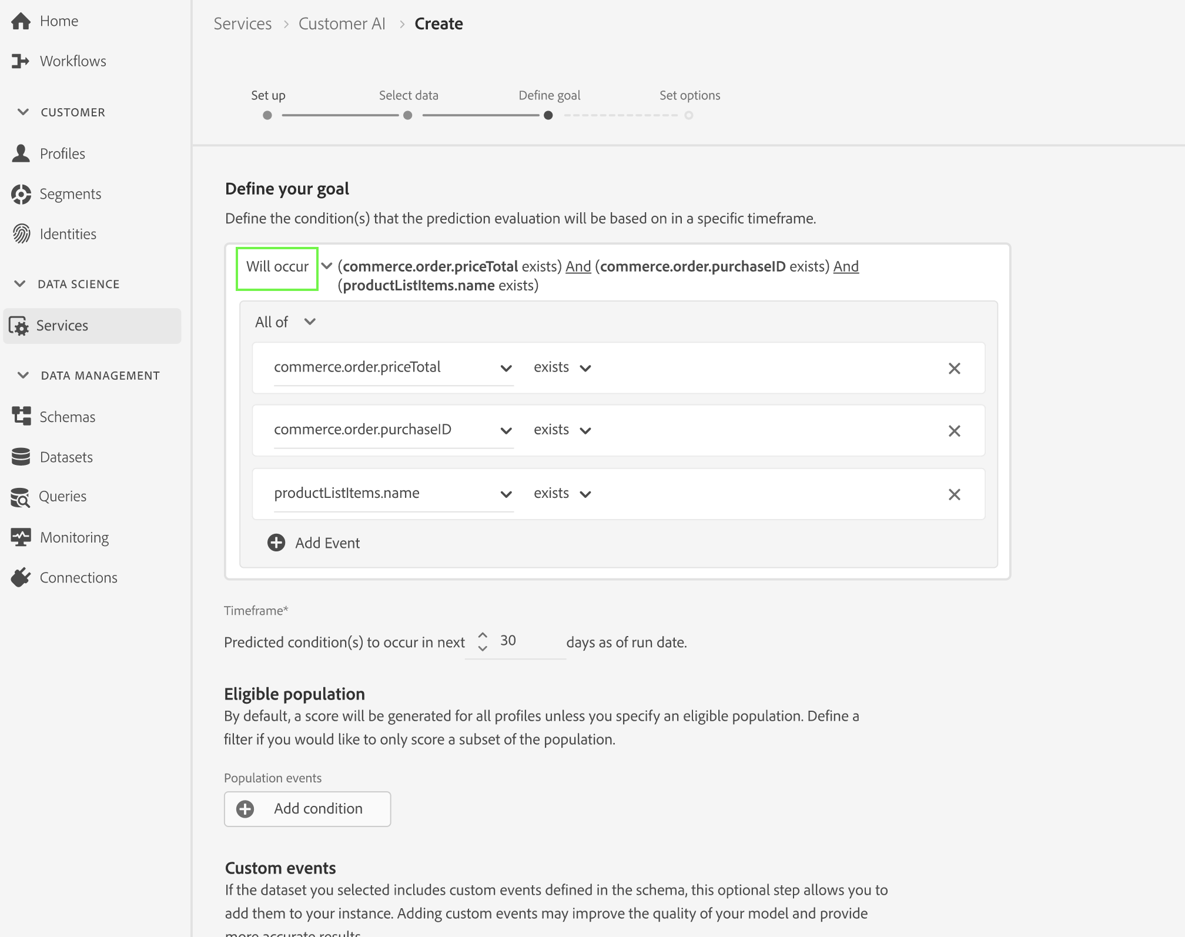Click Add condition under Population events

point(307,809)
